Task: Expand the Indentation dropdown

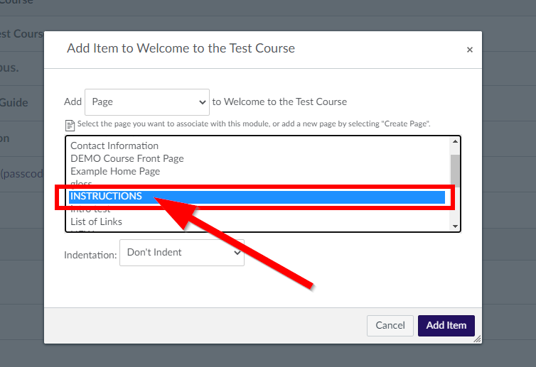Action: tap(182, 253)
